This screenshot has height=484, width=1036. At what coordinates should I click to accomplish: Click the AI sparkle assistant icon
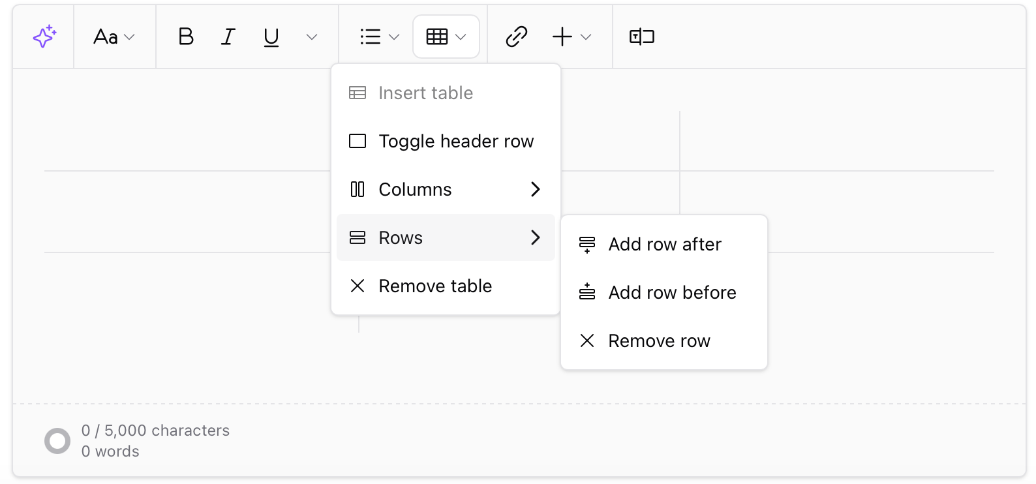click(x=44, y=37)
